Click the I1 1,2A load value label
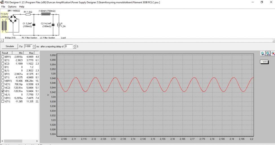The width and height of the screenshot is (275, 145). click(x=63, y=25)
